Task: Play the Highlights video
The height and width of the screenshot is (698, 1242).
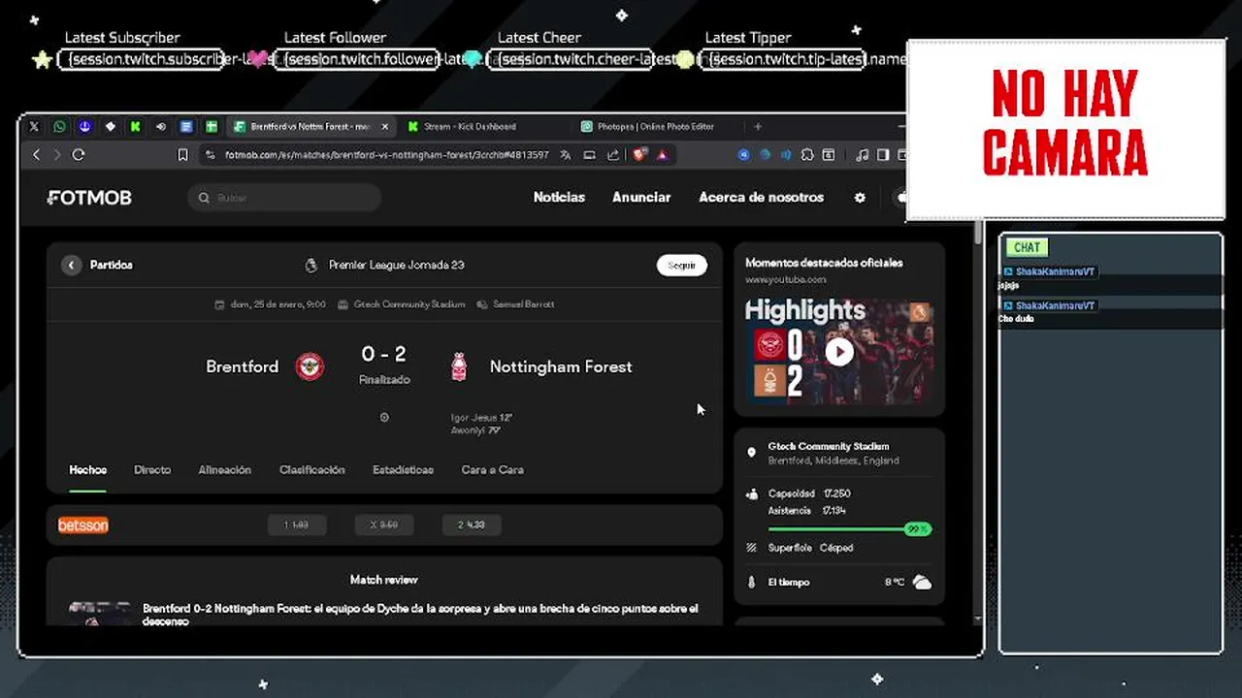Action: click(839, 352)
